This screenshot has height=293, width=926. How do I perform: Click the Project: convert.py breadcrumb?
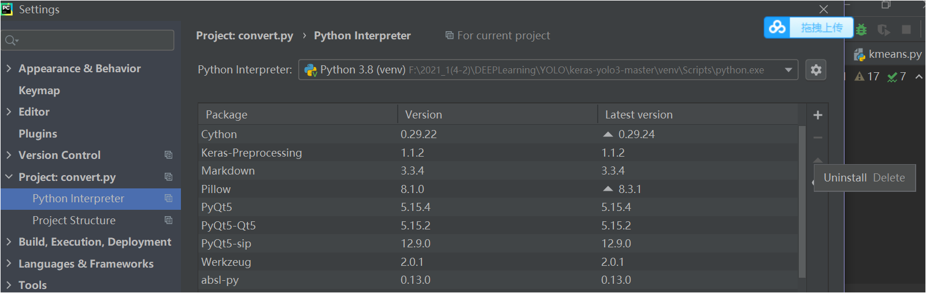point(245,36)
